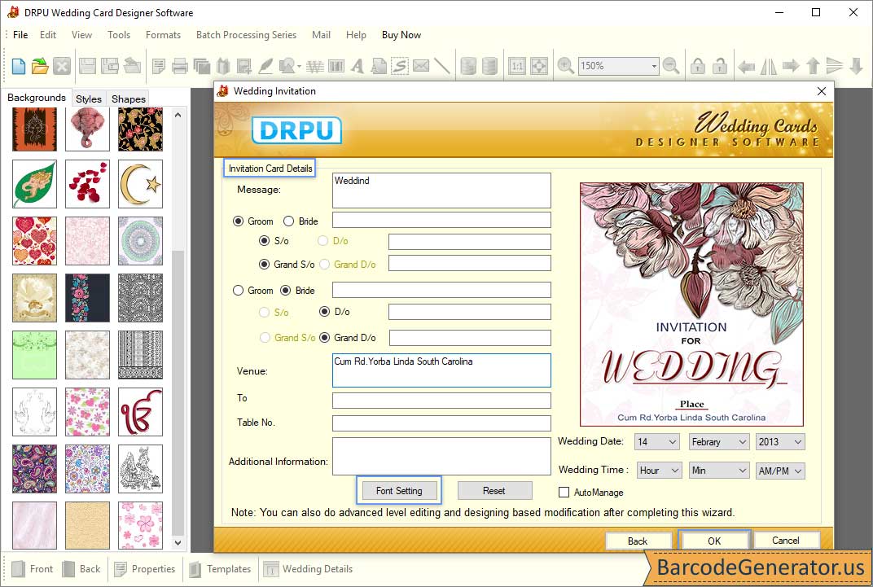Select the enabled Grand S/o radio

[x=265, y=265]
